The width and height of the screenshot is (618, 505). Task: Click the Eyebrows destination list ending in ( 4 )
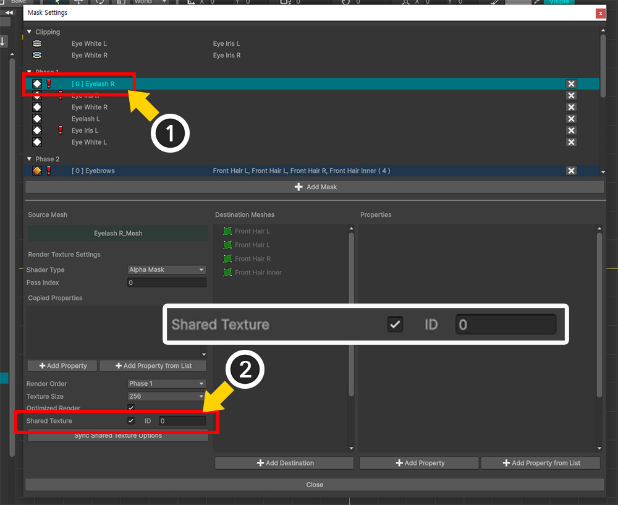click(302, 171)
